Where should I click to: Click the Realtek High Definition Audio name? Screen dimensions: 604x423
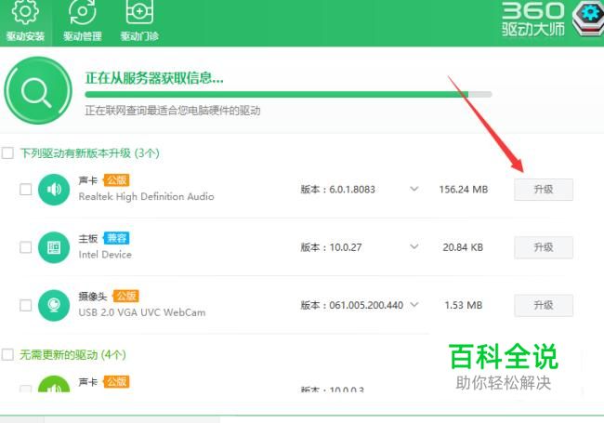click(147, 196)
